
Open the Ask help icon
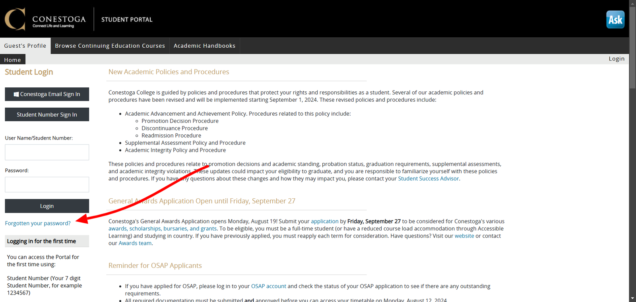pos(615,19)
